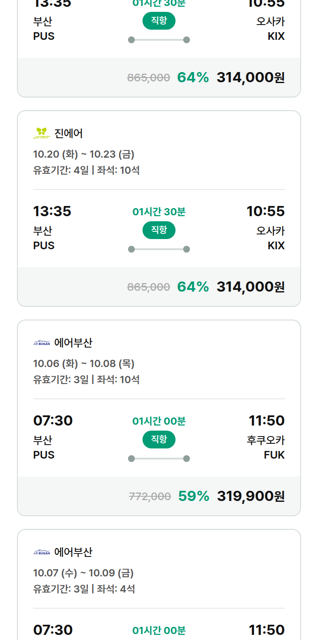Click the route line on Fukuoka 10.06 card
This screenshot has height=640, width=318.
pyautogui.click(x=159, y=459)
